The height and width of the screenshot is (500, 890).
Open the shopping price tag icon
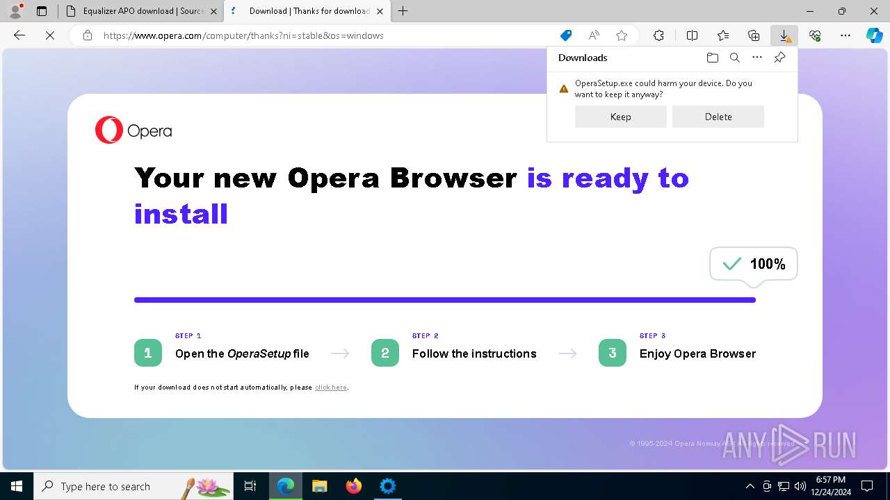[x=566, y=35]
